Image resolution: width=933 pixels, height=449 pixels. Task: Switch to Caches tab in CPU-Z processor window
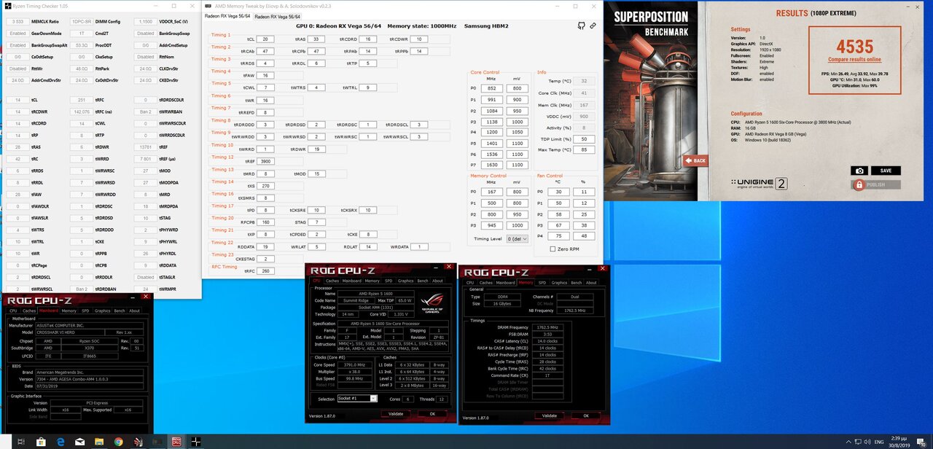(332, 281)
